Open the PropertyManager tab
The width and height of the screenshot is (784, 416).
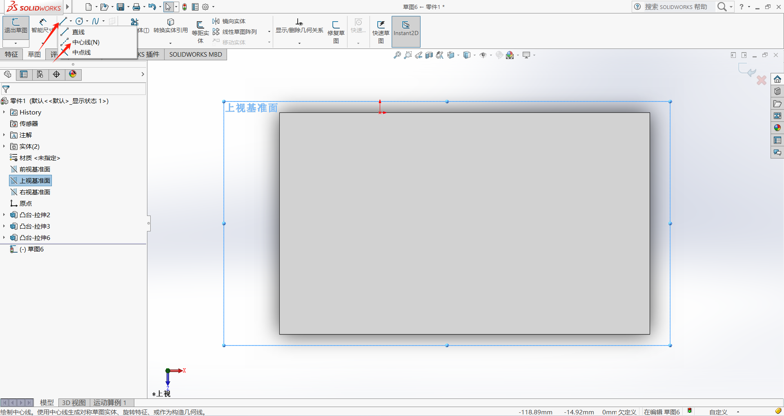click(24, 74)
